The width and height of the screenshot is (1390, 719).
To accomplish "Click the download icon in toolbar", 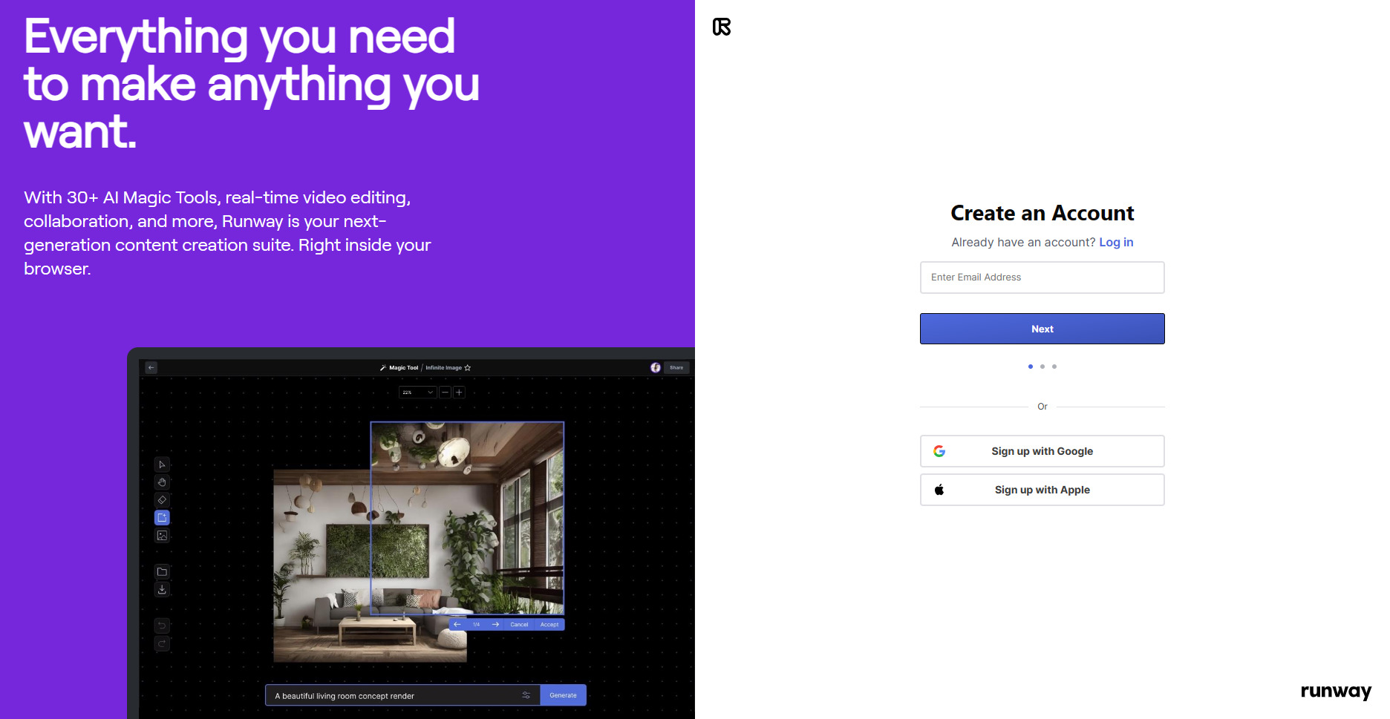I will tap(162, 589).
